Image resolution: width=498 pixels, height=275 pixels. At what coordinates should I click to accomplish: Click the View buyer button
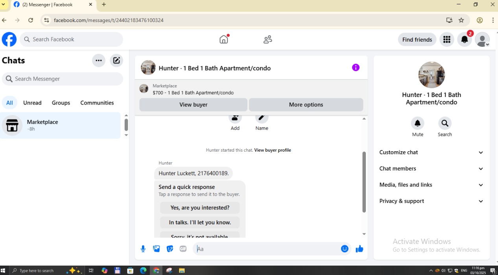pyautogui.click(x=193, y=104)
